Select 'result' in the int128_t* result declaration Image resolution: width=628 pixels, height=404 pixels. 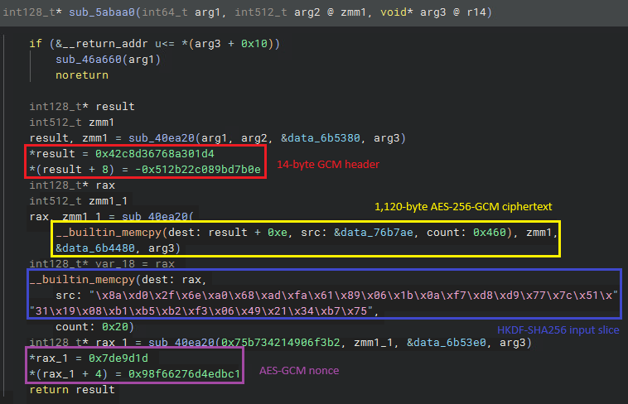[115, 107]
